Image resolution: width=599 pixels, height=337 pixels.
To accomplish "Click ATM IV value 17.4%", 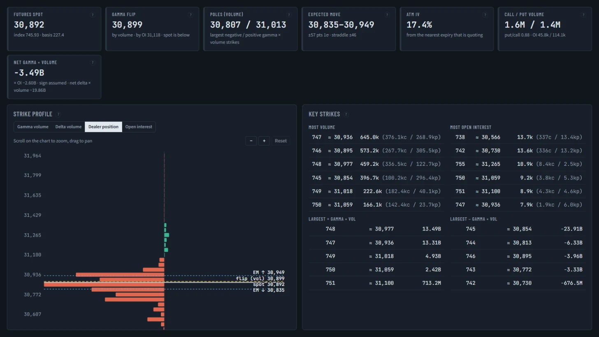I will tap(419, 25).
